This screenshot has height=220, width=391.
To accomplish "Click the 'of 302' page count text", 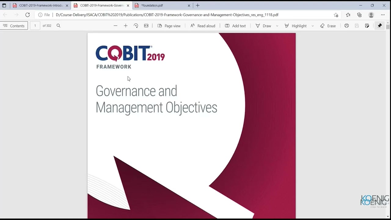I will [47, 26].
